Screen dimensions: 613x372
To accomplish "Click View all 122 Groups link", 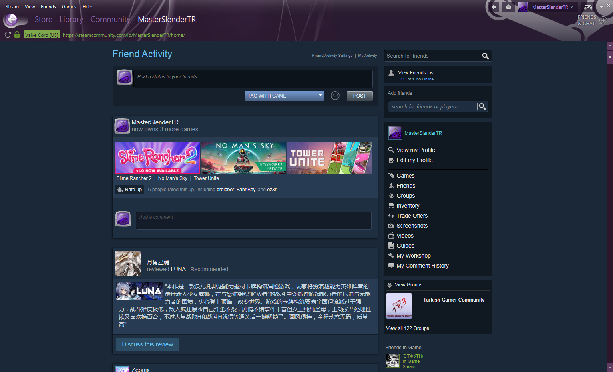I will [408, 328].
